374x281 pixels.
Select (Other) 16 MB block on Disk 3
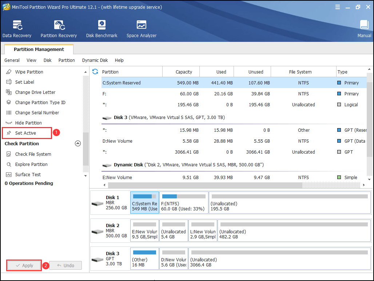click(x=144, y=258)
